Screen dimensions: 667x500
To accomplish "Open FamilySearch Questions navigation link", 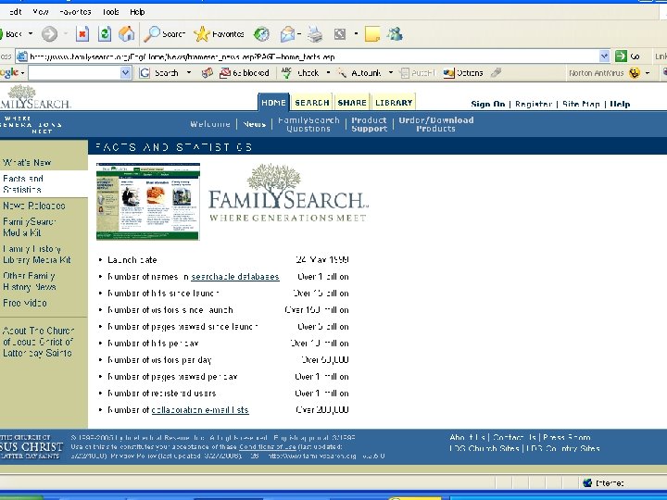I will pos(308,124).
